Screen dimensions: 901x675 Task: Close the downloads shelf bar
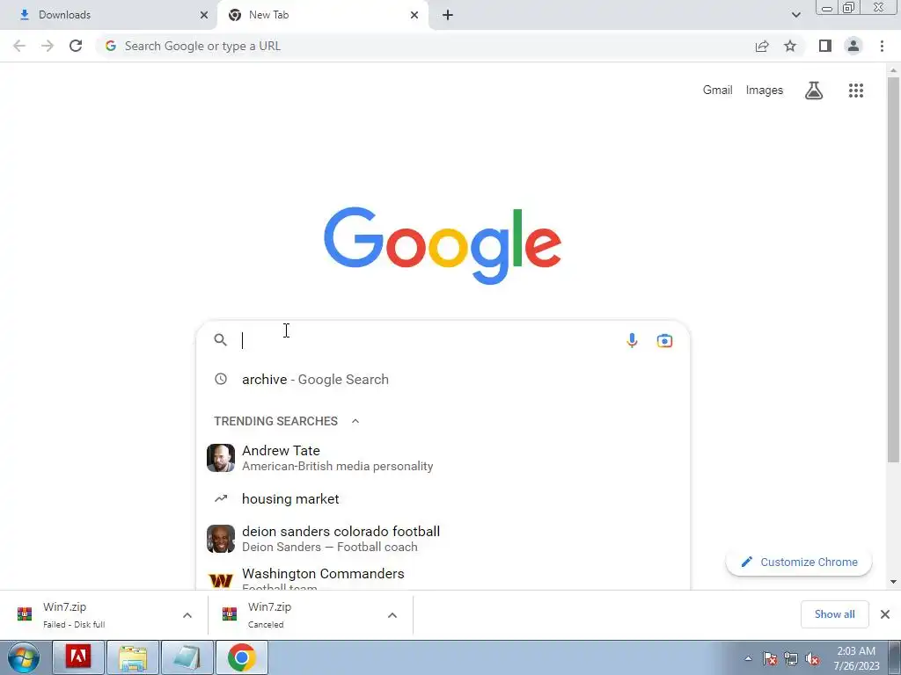tap(885, 614)
